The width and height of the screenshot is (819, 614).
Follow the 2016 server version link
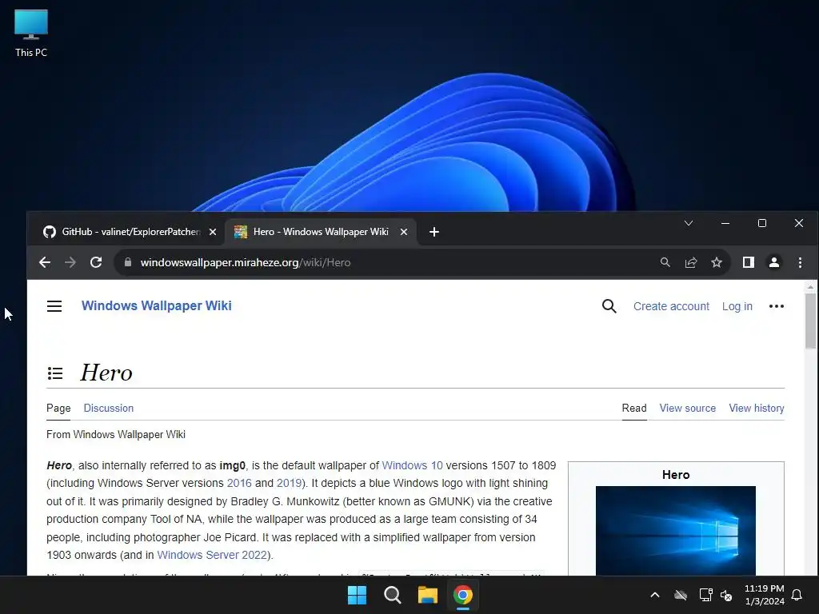239,483
